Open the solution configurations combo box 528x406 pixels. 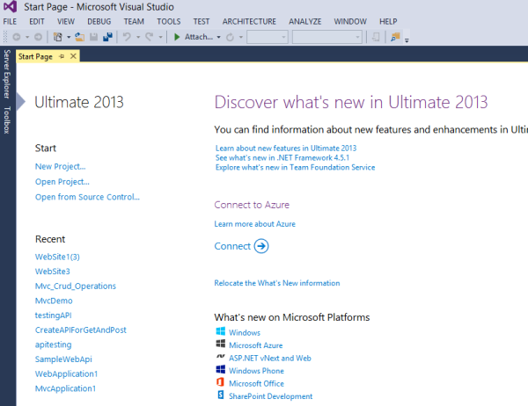267,37
